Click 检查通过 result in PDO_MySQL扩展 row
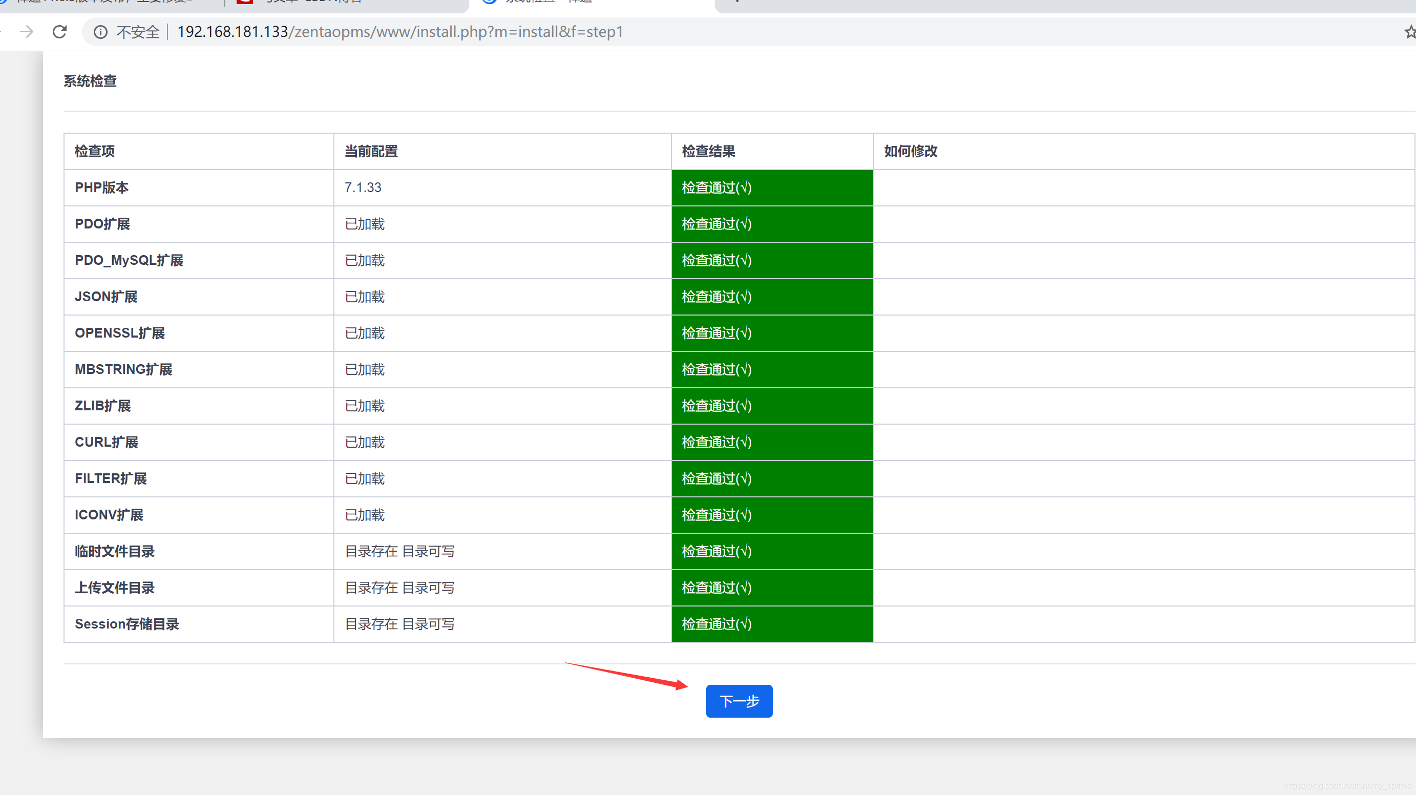Viewport: 1416px width, 795px height. click(x=717, y=260)
